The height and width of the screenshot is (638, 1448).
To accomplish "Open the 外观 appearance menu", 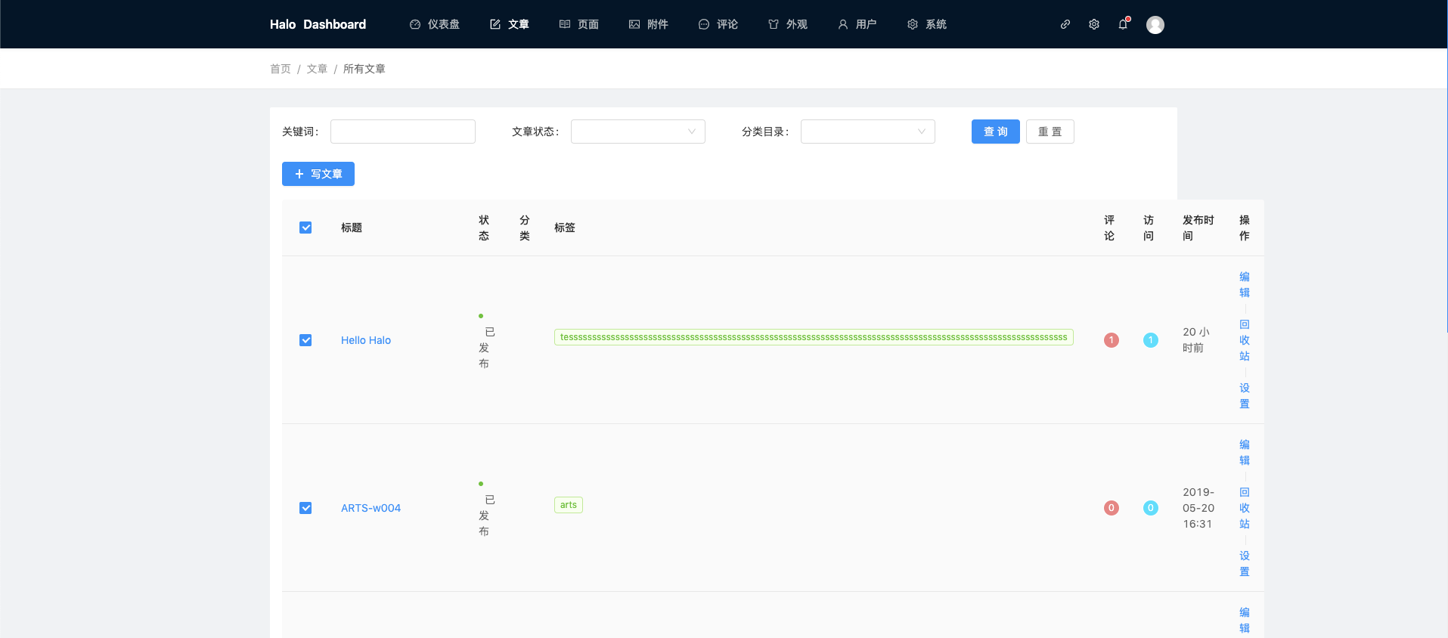I will (788, 24).
